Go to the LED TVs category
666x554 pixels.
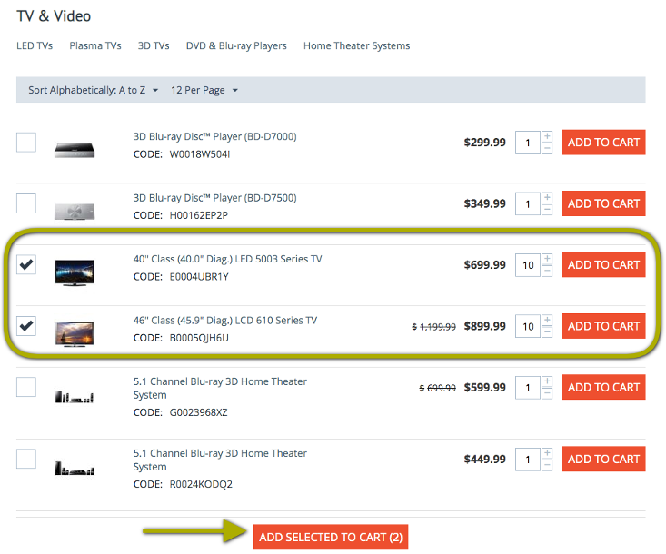click(x=35, y=45)
